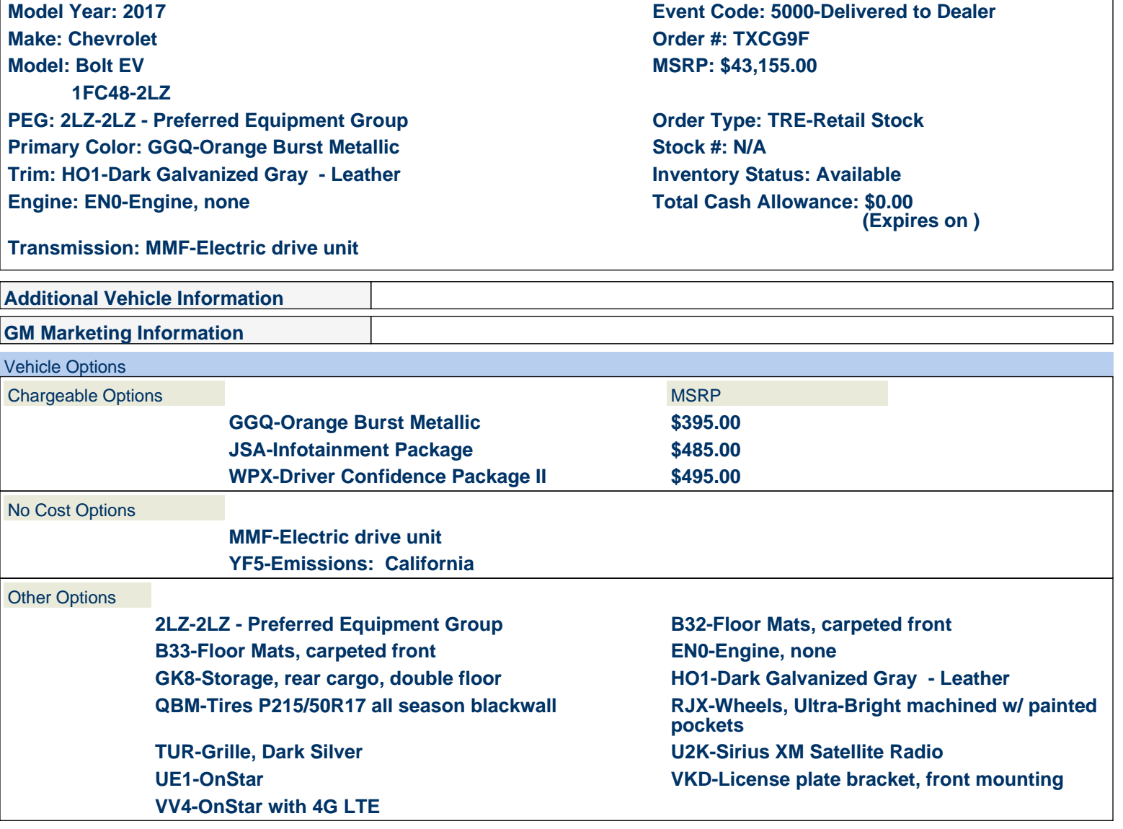
Task: Click the UE1-OnStar option
Action: click(209, 779)
